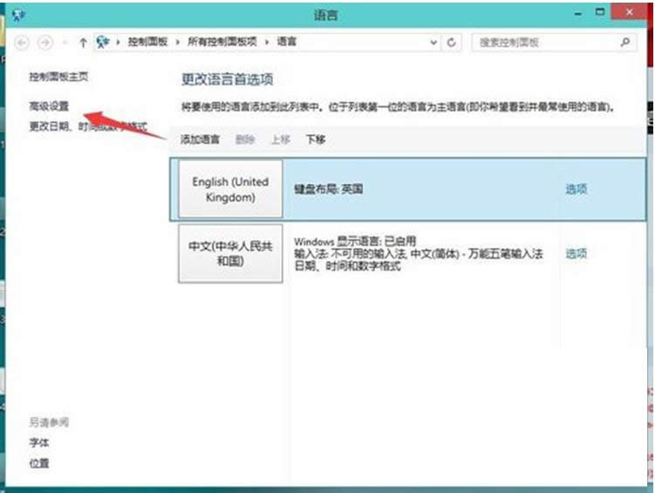Click 输入法 万能五笔输入法 line

coord(419,253)
